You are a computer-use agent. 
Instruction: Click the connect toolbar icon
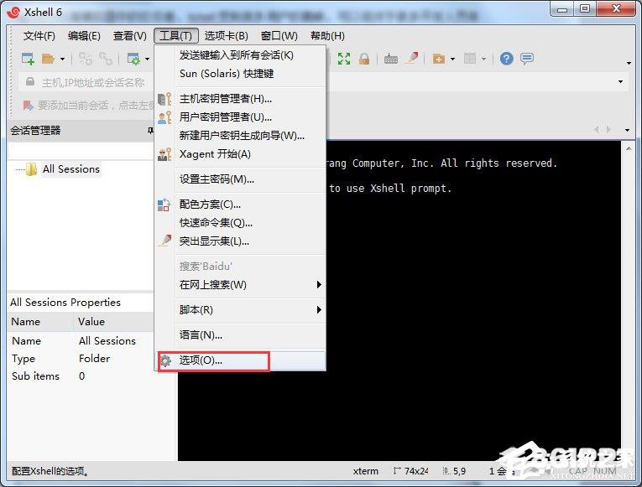[x=85, y=59]
